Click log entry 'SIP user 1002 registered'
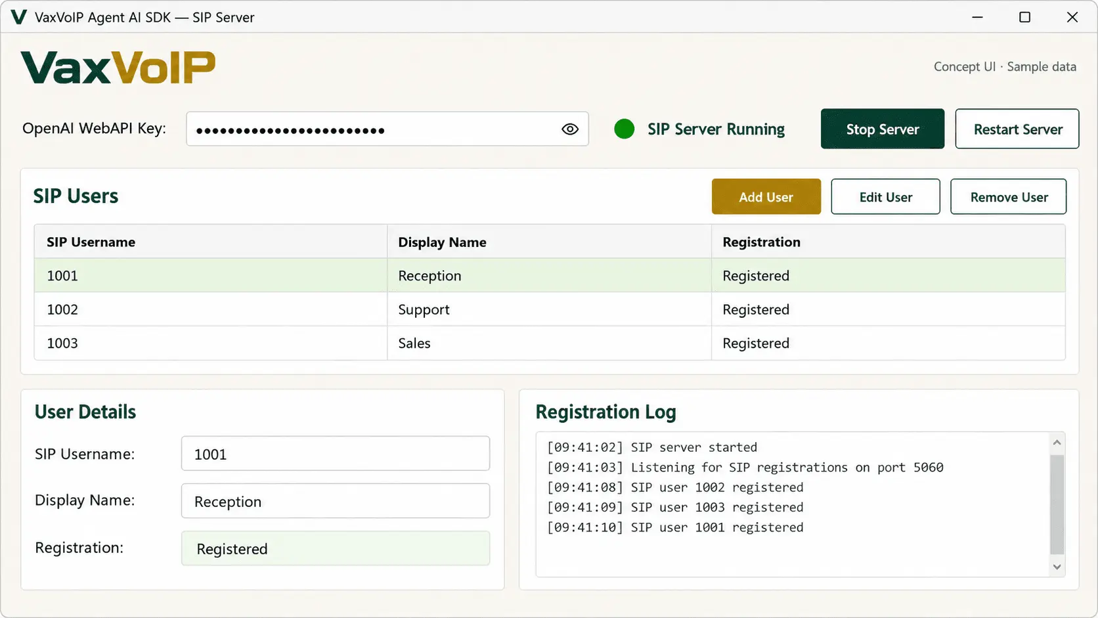This screenshot has height=618, width=1098. [x=675, y=487]
